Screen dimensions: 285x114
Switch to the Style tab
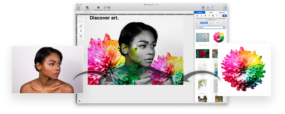click(211, 12)
